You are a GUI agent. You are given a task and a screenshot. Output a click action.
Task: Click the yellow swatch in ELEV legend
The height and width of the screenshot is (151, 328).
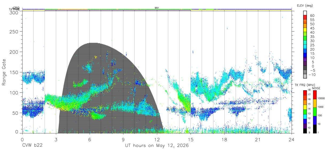[x=305, y=30]
